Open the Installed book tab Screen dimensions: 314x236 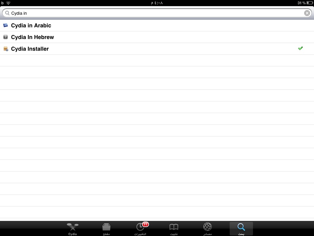coord(174,229)
